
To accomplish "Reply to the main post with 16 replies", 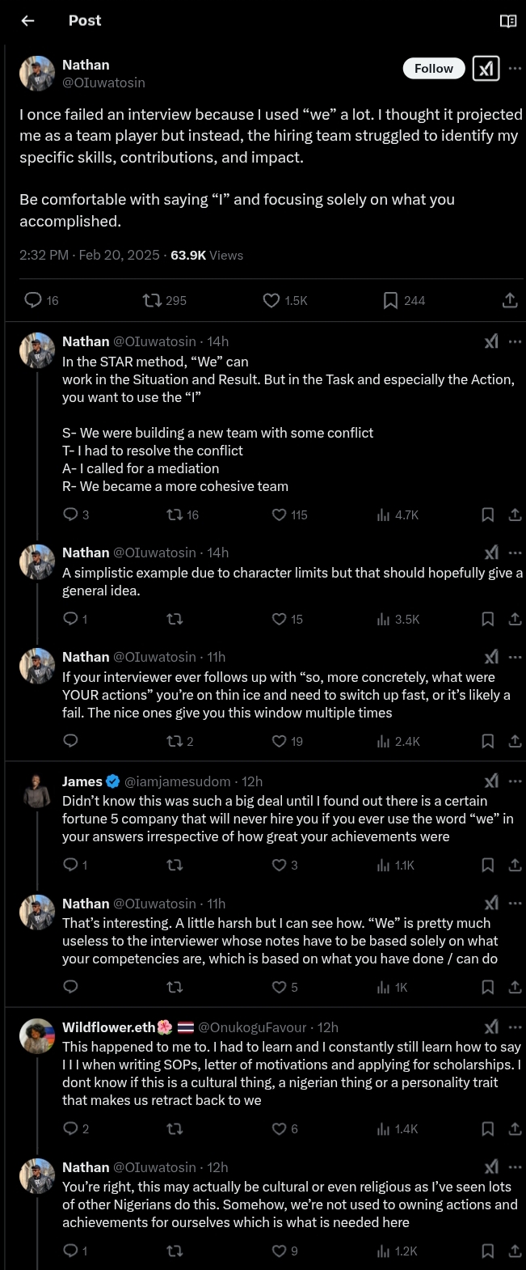I will point(33,300).
